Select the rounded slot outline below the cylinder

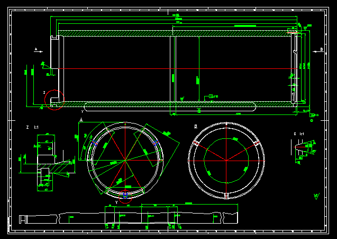(x=169, y=109)
